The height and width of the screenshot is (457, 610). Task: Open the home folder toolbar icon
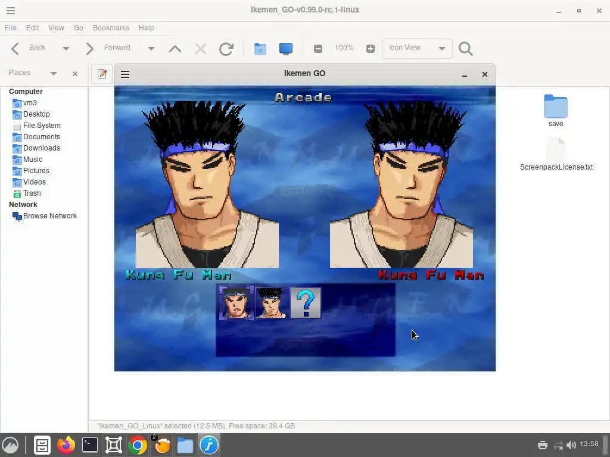(x=260, y=49)
